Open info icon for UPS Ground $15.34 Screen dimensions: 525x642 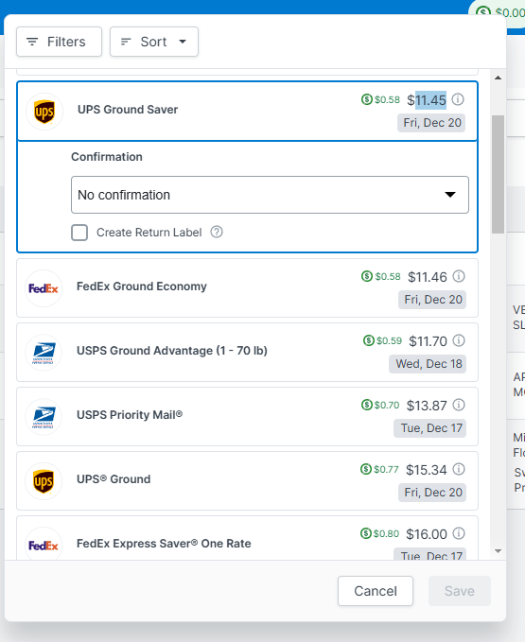pyautogui.click(x=459, y=469)
